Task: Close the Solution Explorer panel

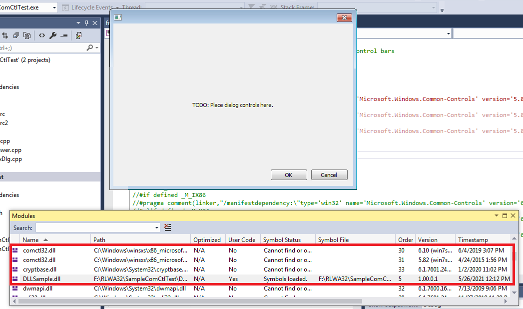Action: pos(95,23)
